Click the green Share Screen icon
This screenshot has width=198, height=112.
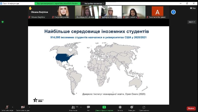point(104,107)
